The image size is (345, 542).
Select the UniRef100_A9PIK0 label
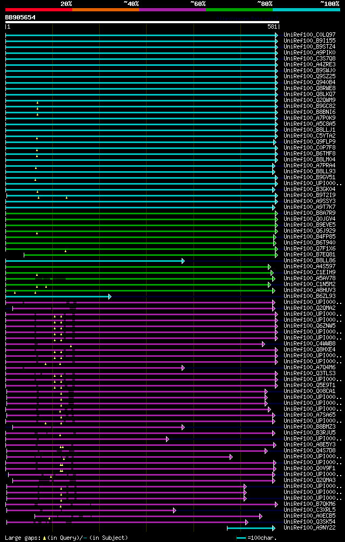(x=309, y=52)
